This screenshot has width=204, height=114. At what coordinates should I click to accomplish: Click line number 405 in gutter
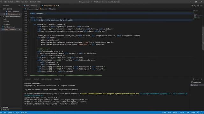25,51
